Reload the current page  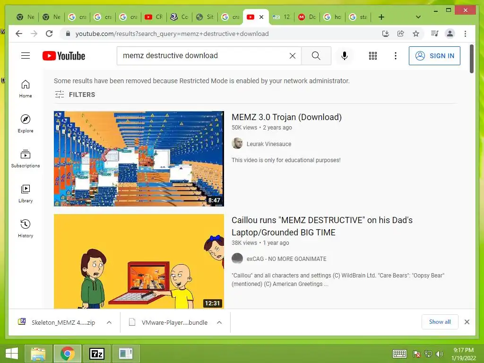coord(49,34)
